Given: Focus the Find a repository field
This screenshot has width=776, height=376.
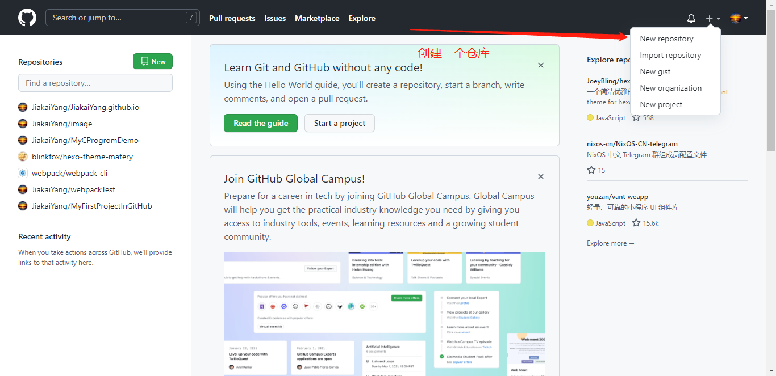Looking at the screenshot, I should (x=95, y=83).
